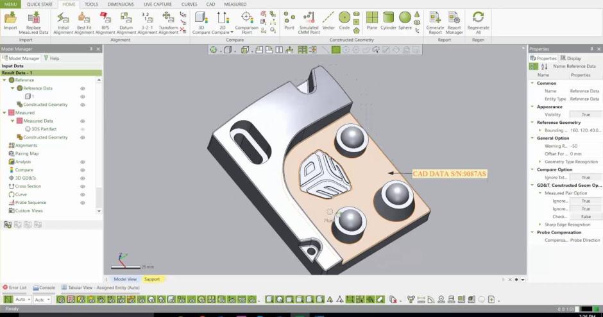Collapse the Reference tree node
This screenshot has height=317, width=603.
tap(4, 80)
